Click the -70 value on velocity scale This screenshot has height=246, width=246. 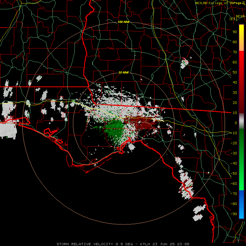(x=234, y=194)
